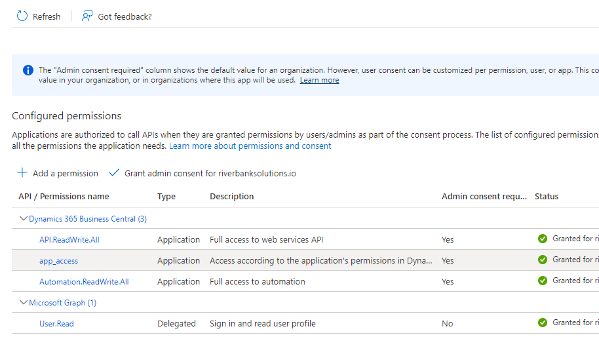Image resolution: width=599 pixels, height=354 pixels.
Task: Click the Type column header
Action: click(x=166, y=197)
